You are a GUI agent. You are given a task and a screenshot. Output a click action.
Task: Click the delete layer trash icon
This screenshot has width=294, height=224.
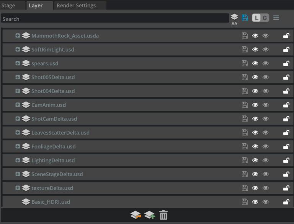tap(163, 215)
